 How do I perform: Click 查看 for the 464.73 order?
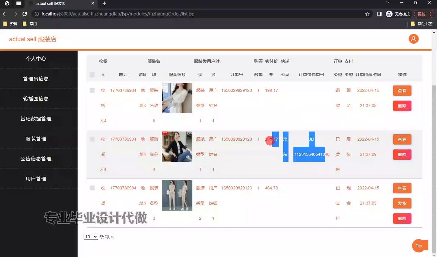(402, 188)
